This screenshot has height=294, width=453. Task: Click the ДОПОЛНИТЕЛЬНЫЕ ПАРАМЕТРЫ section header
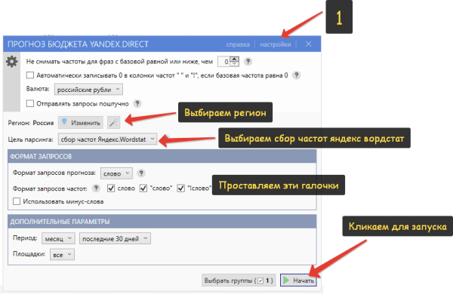162,222
